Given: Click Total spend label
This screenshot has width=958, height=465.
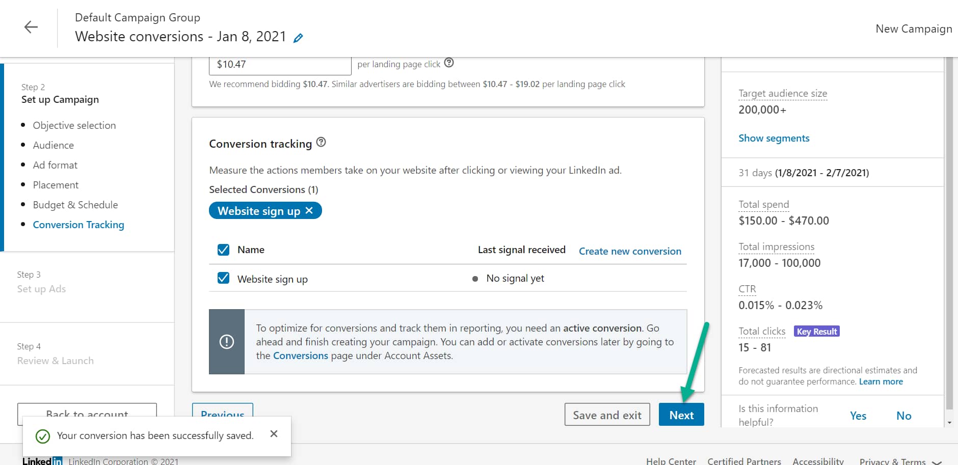Looking at the screenshot, I should (x=764, y=204).
